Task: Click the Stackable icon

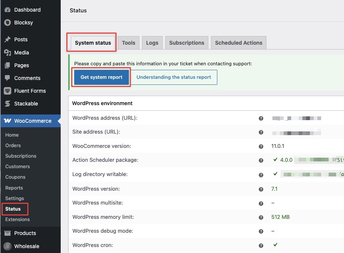Action: coord(7,104)
